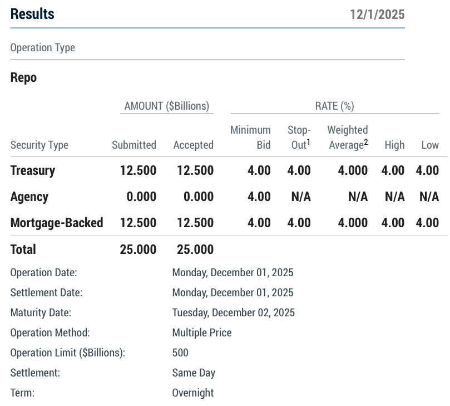Select the Treasury row label
The width and height of the screenshot is (450, 406).
(x=32, y=170)
